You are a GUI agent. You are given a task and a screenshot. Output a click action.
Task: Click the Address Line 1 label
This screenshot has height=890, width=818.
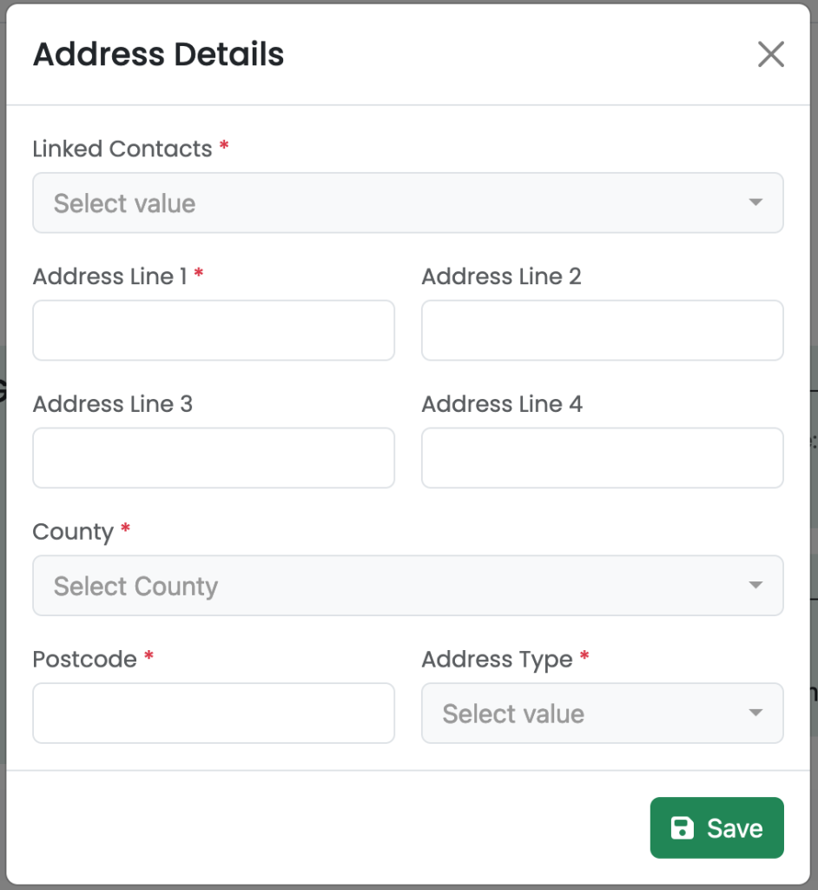110,276
